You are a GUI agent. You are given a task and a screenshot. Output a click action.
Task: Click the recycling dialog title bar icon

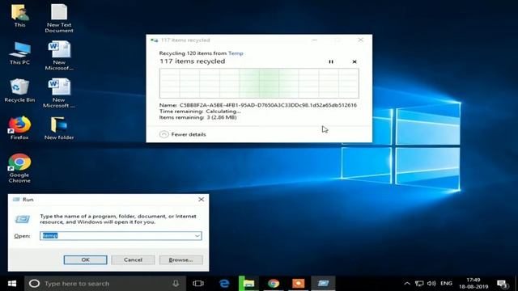155,40
